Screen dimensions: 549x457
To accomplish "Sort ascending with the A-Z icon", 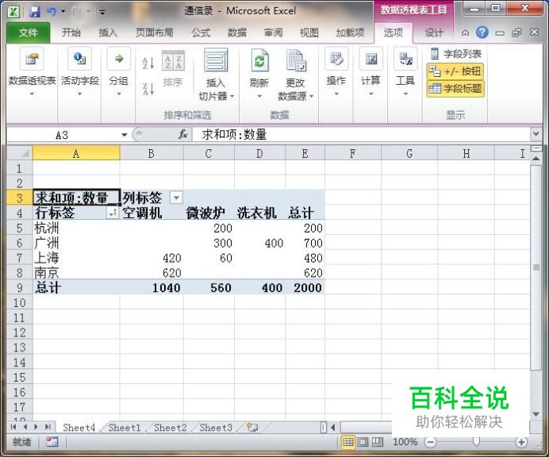I will 148,63.
